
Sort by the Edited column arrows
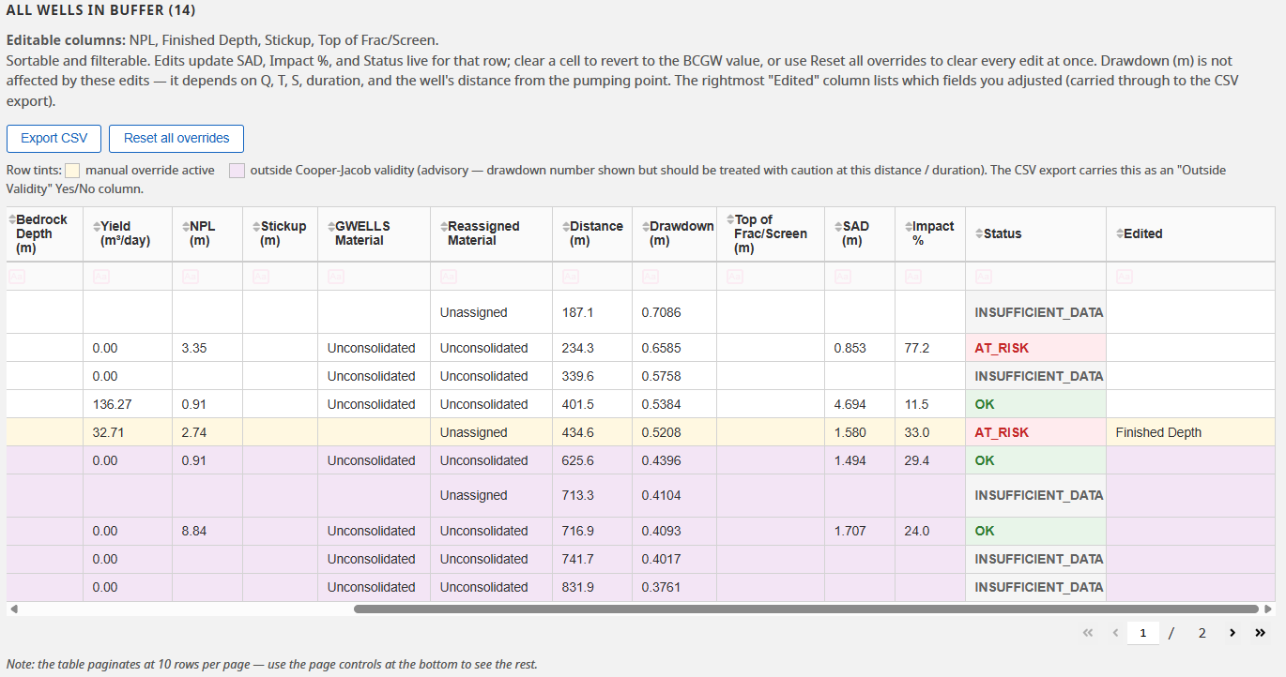click(1120, 233)
